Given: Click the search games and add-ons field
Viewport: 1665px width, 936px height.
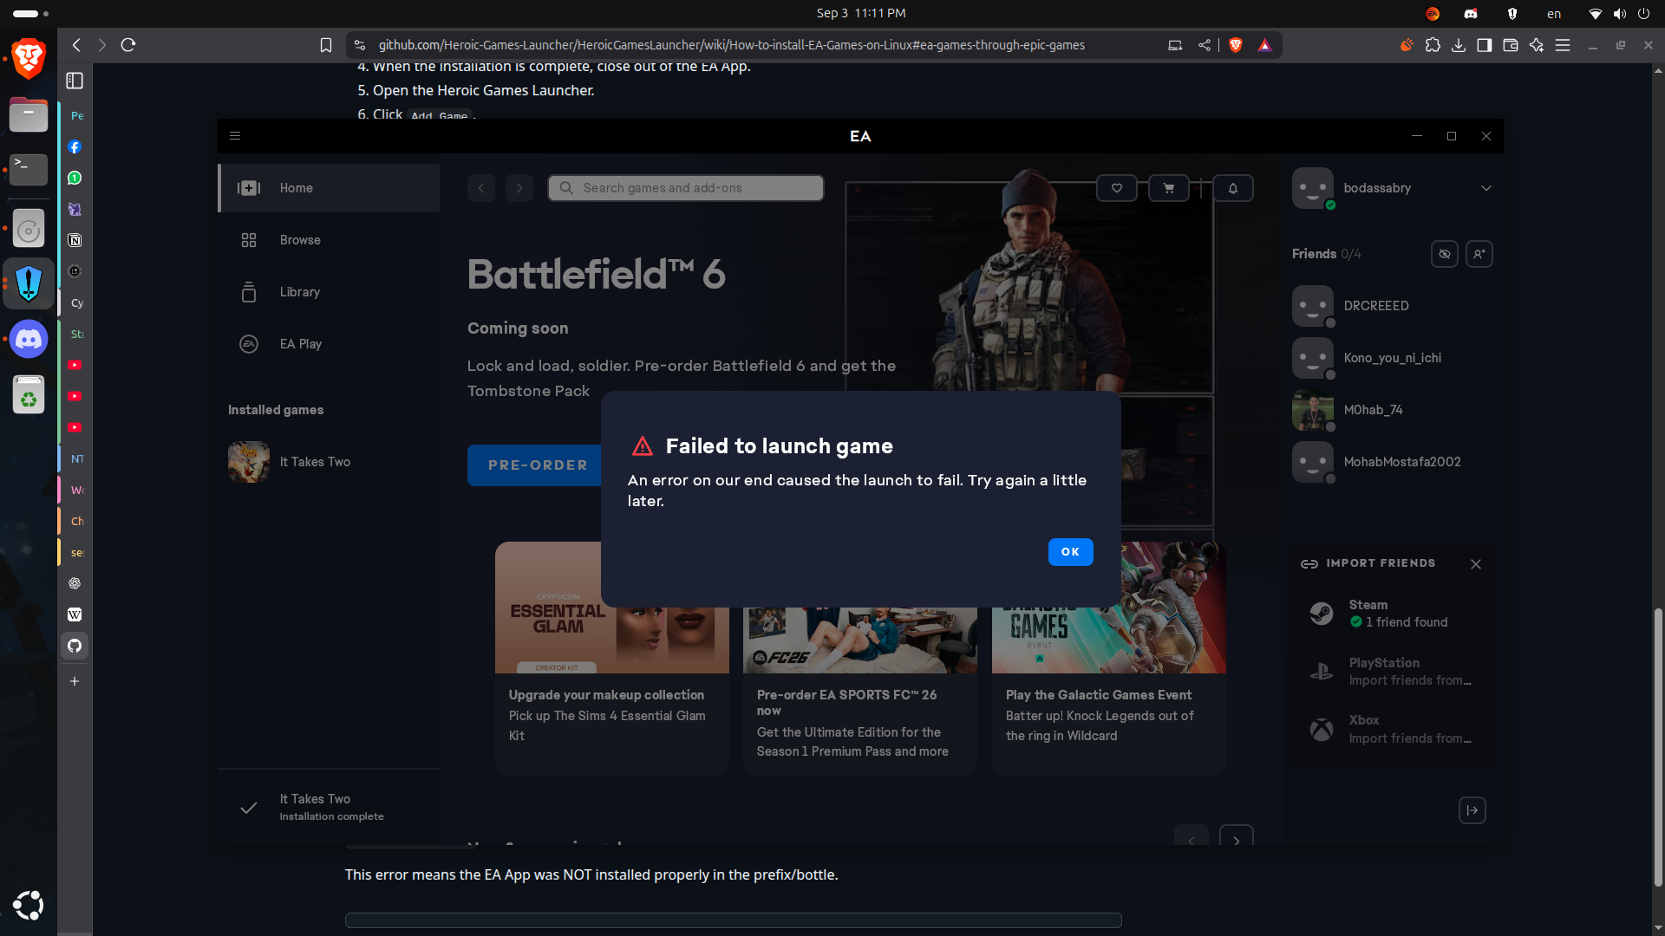Looking at the screenshot, I should [686, 188].
